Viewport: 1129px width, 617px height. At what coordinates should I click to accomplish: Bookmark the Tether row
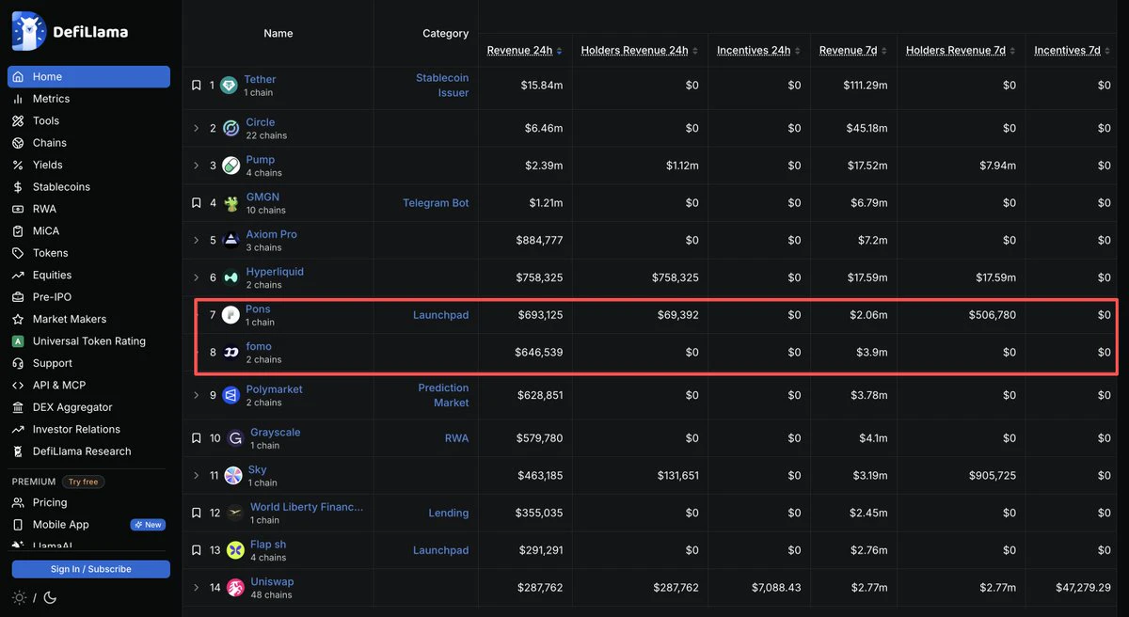197,86
